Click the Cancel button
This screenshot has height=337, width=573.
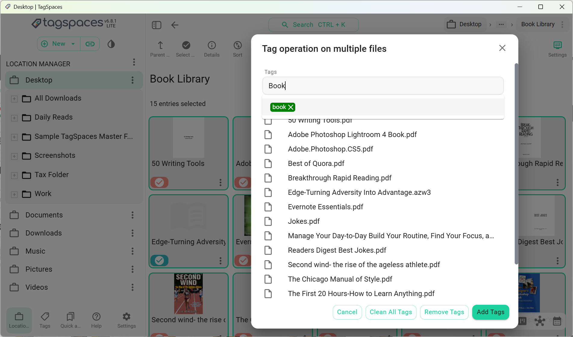coord(347,312)
